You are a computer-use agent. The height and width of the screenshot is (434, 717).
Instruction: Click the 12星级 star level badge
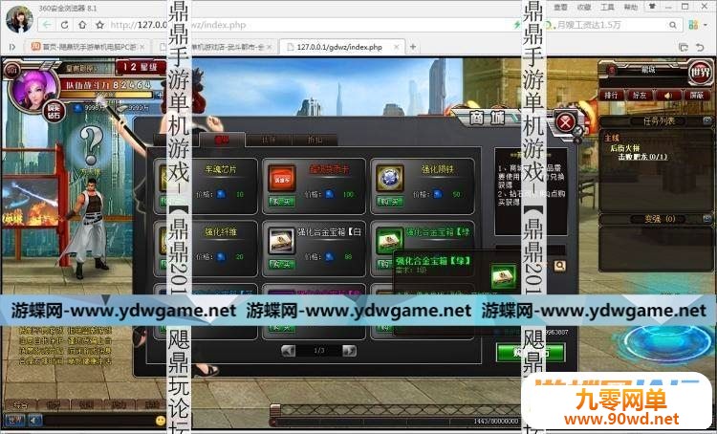click(140, 67)
